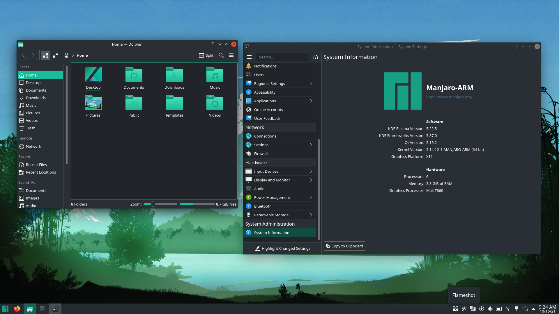Image resolution: width=559 pixels, height=314 pixels.
Task: Select Recent Files in Dolphin sidebar
Action: tap(36, 165)
